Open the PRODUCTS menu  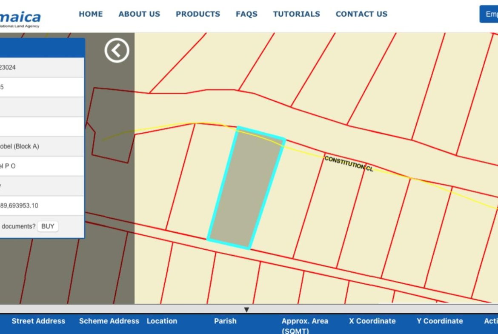tap(198, 14)
